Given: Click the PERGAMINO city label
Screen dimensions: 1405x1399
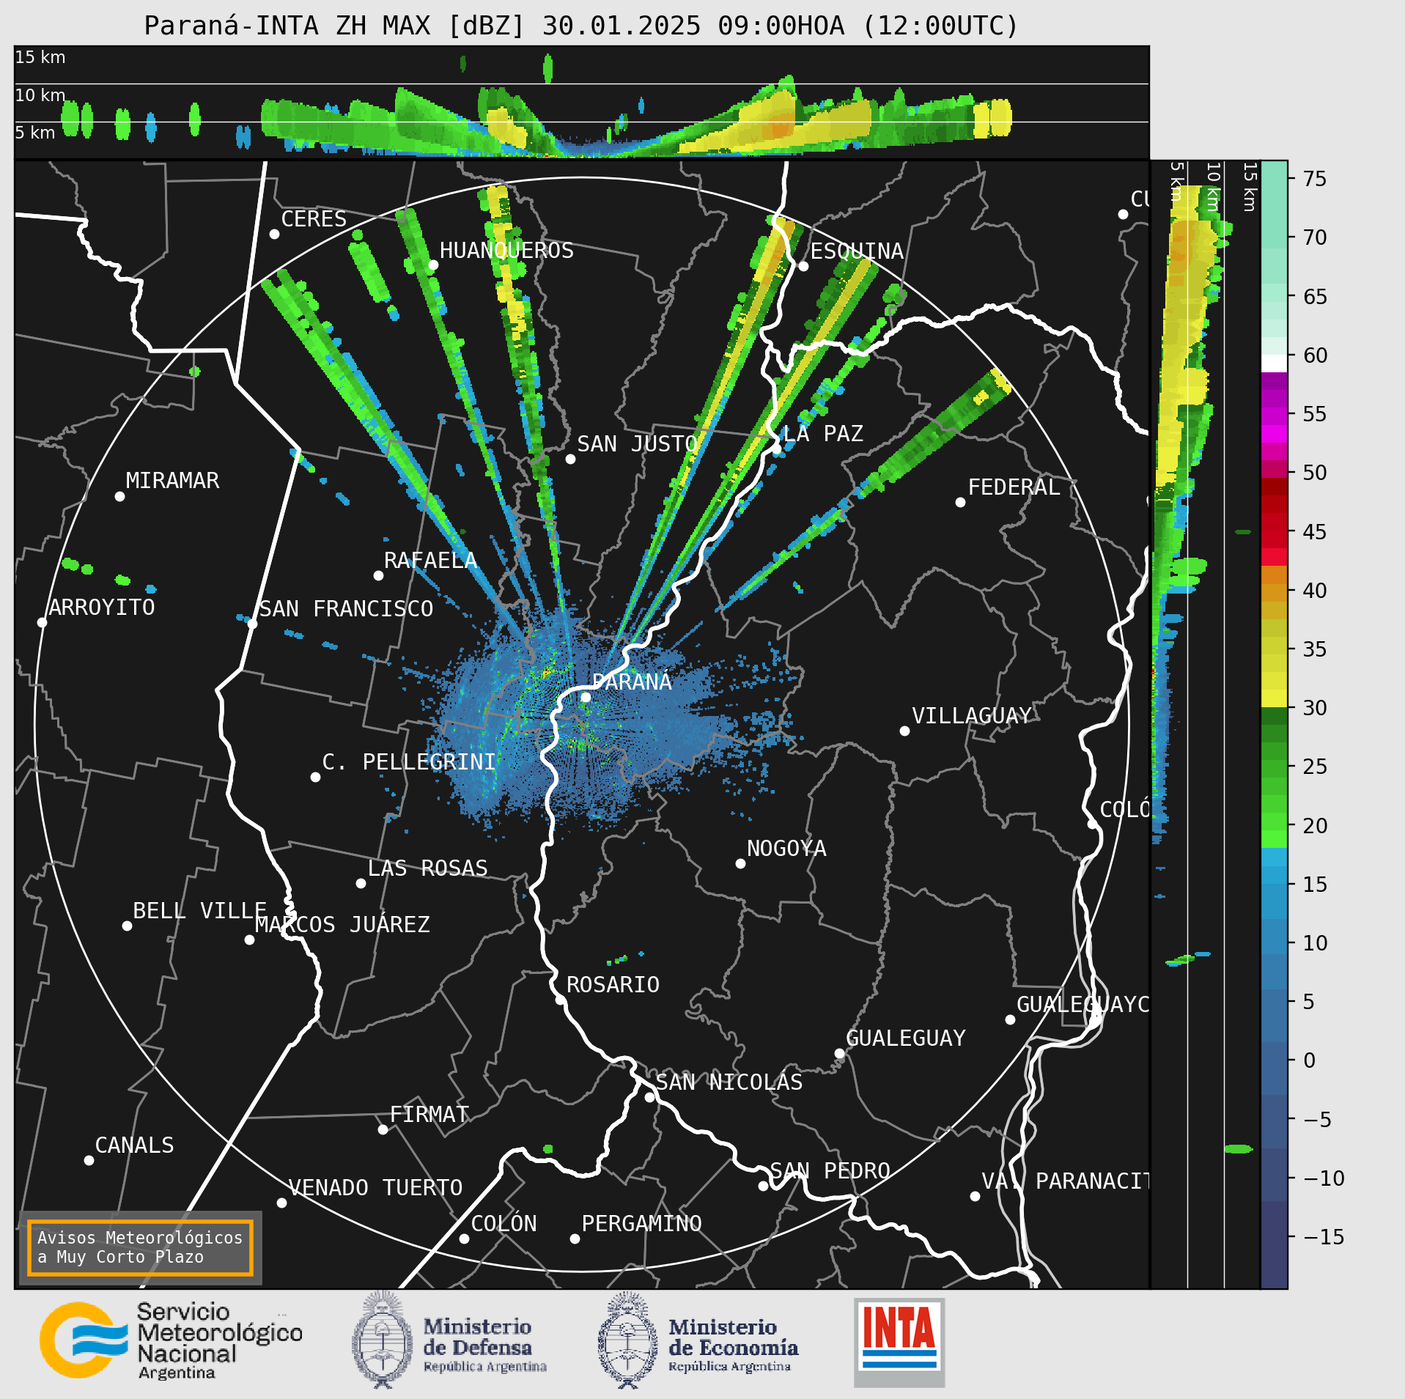Looking at the screenshot, I should coord(641,1224).
